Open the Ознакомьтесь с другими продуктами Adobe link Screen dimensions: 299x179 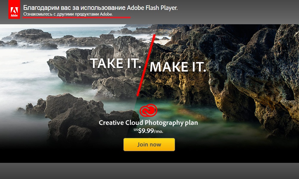click(68, 14)
